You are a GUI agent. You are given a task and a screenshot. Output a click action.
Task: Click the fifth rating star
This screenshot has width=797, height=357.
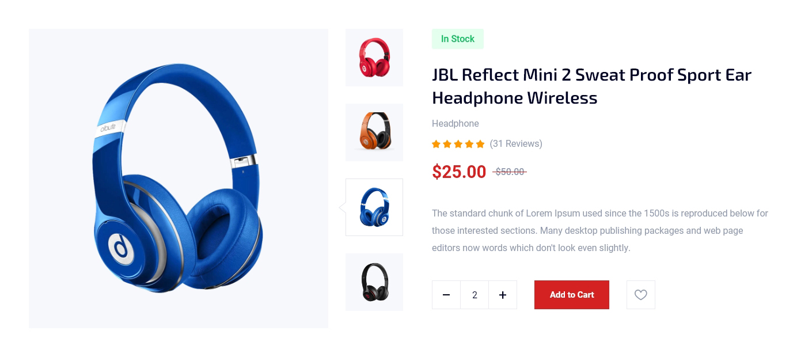[480, 144]
